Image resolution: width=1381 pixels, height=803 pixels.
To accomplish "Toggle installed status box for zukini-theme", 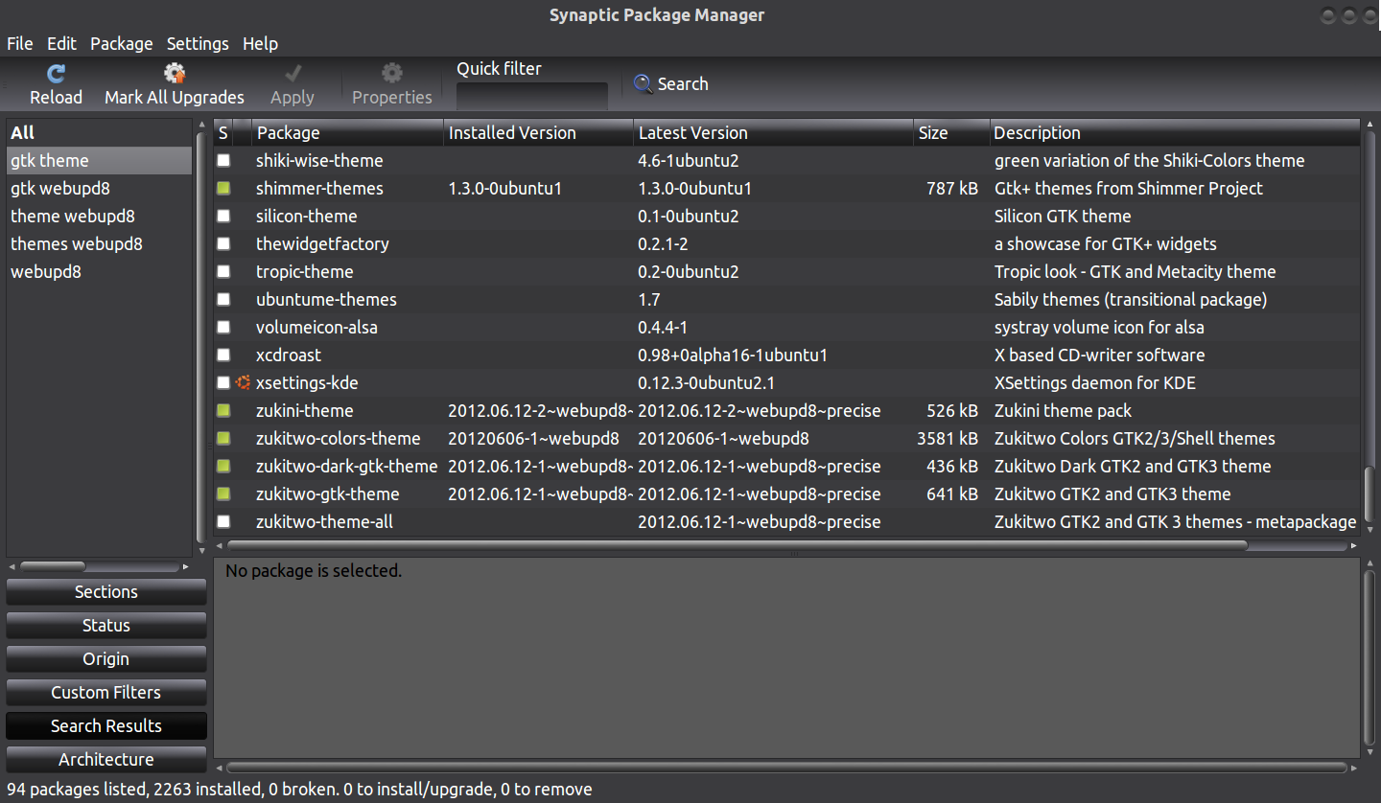I will tap(223, 410).
